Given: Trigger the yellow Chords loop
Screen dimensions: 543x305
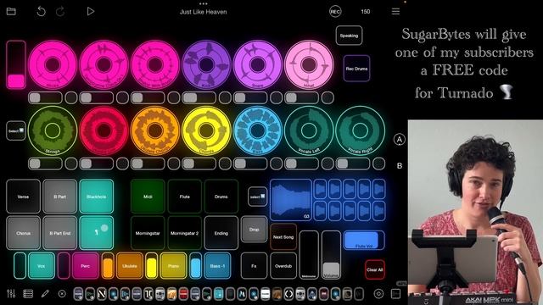Looking at the screenshot, I should 206,130.
